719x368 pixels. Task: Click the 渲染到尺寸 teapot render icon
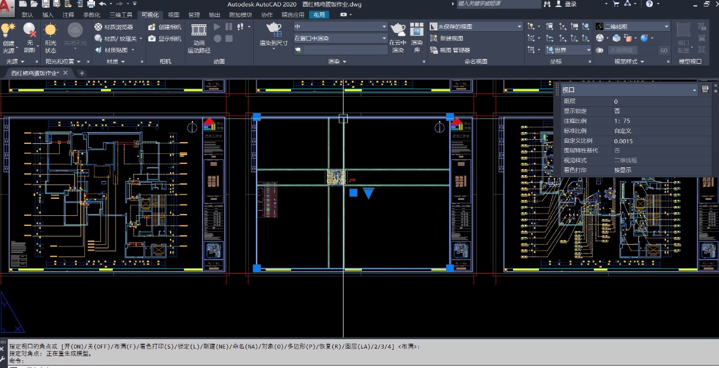click(273, 29)
